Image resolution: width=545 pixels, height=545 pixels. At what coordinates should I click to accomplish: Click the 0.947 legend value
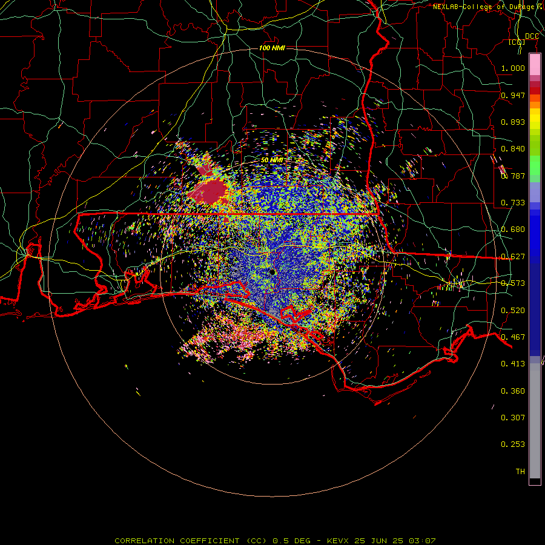click(x=513, y=95)
